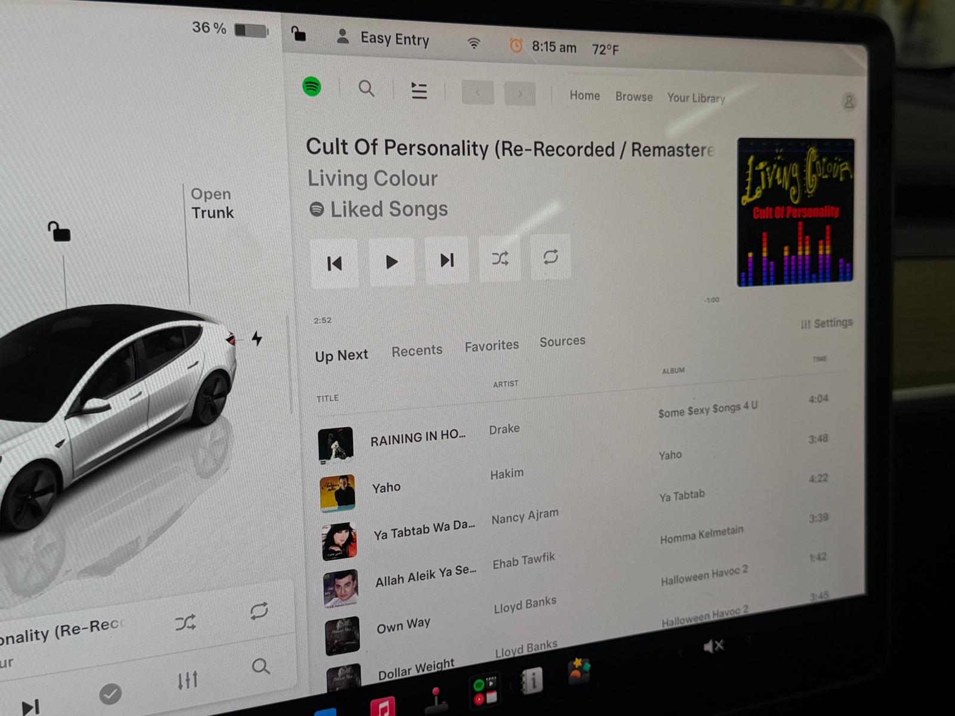Open Trunk on the car view

pyautogui.click(x=212, y=203)
